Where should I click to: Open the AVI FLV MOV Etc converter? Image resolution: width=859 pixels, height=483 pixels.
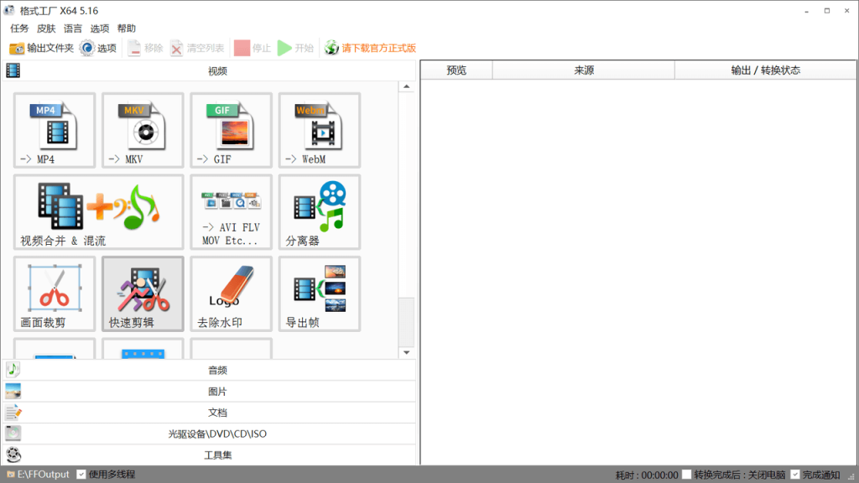click(231, 212)
